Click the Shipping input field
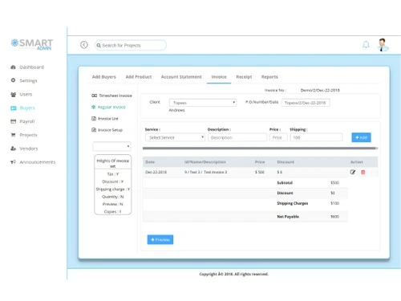Viewport: 401px width, 301px height. [316, 137]
